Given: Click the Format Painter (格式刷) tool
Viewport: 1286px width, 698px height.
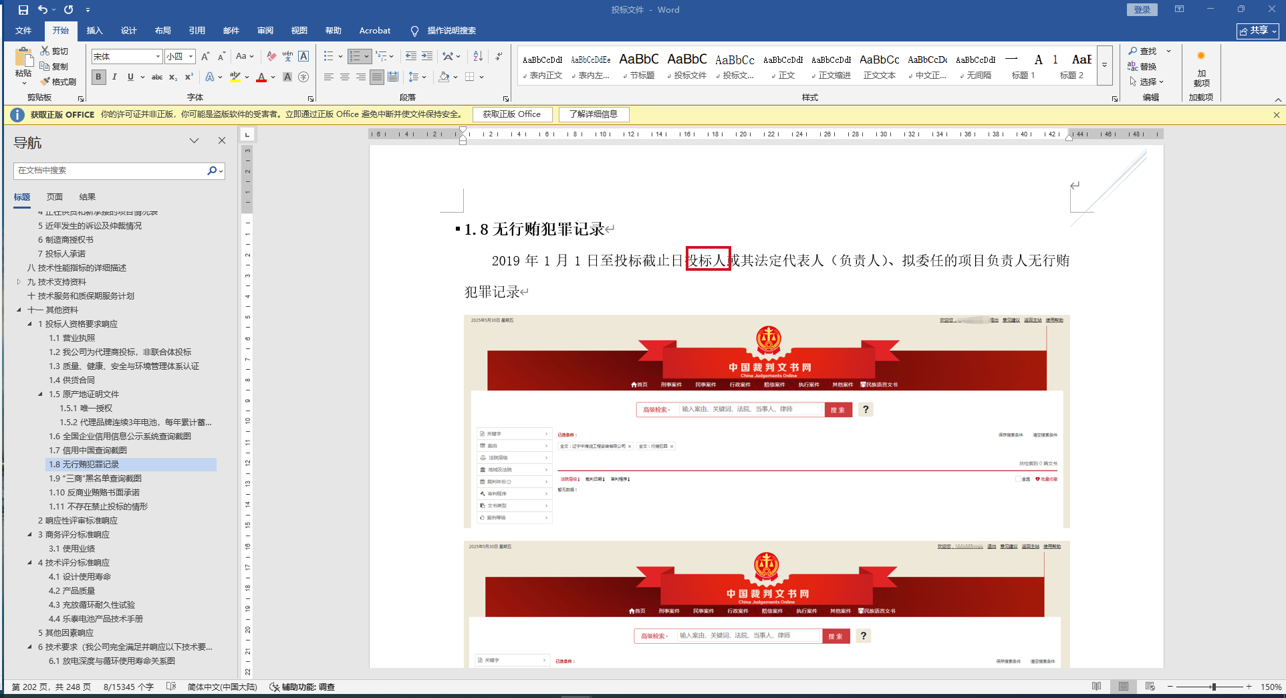Looking at the screenshot, I should click(58, 82).
